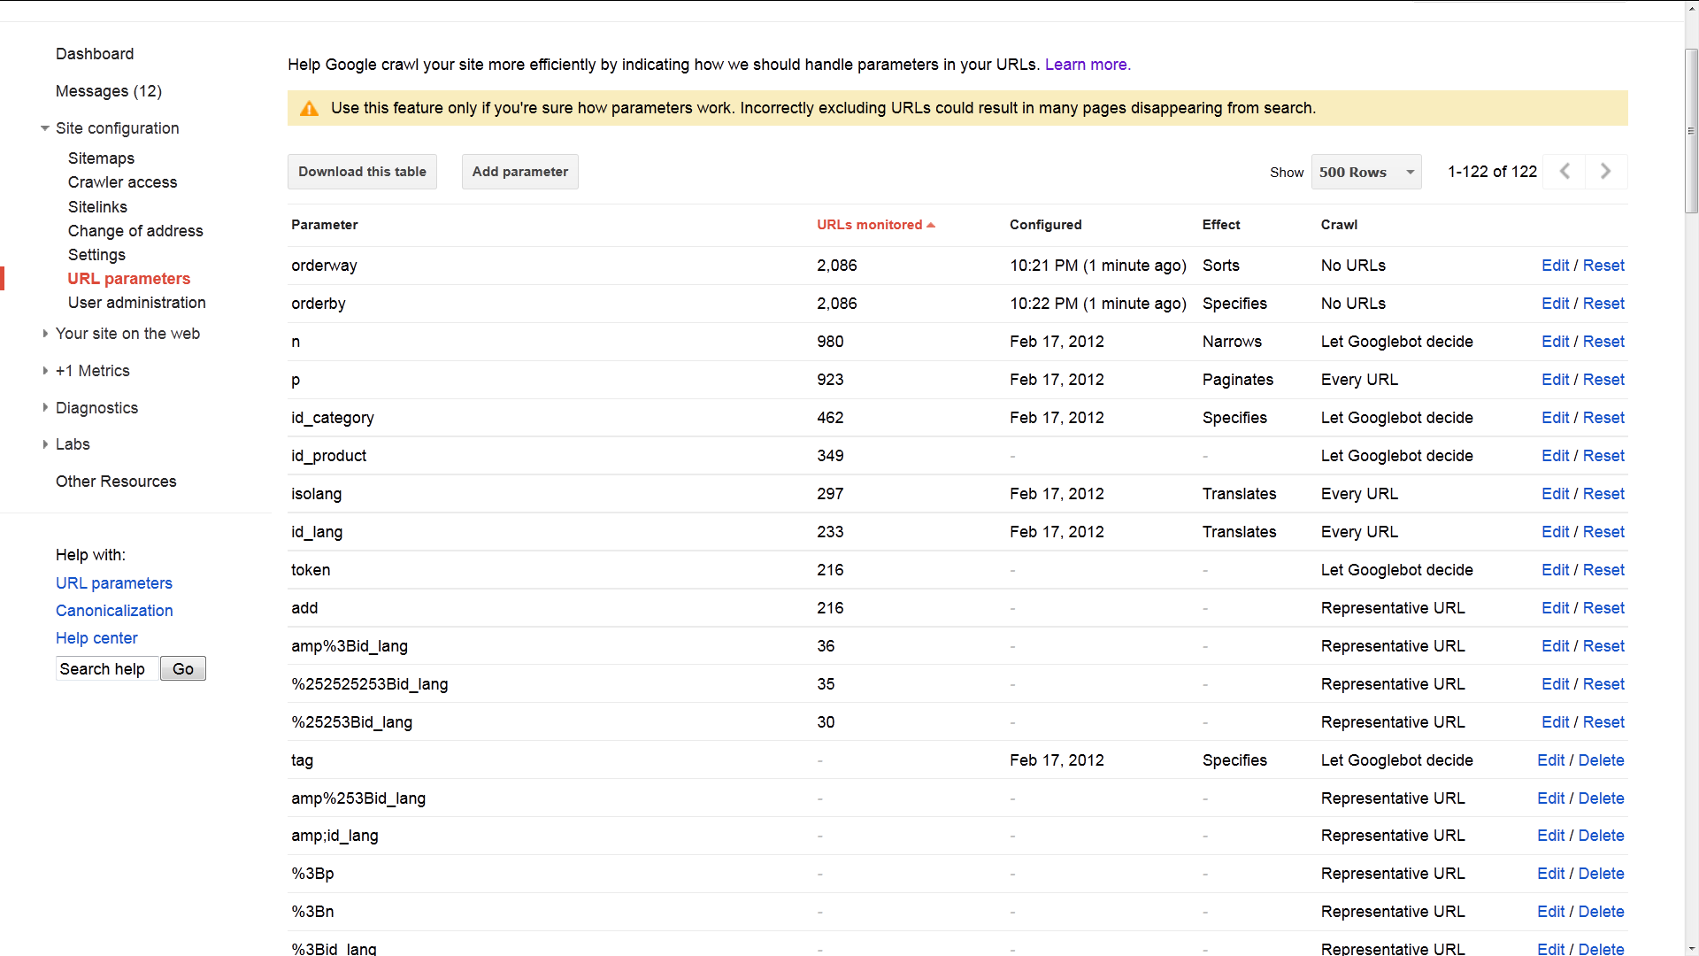
Task: Open the Dashboard page
Action: pos(95,54)
